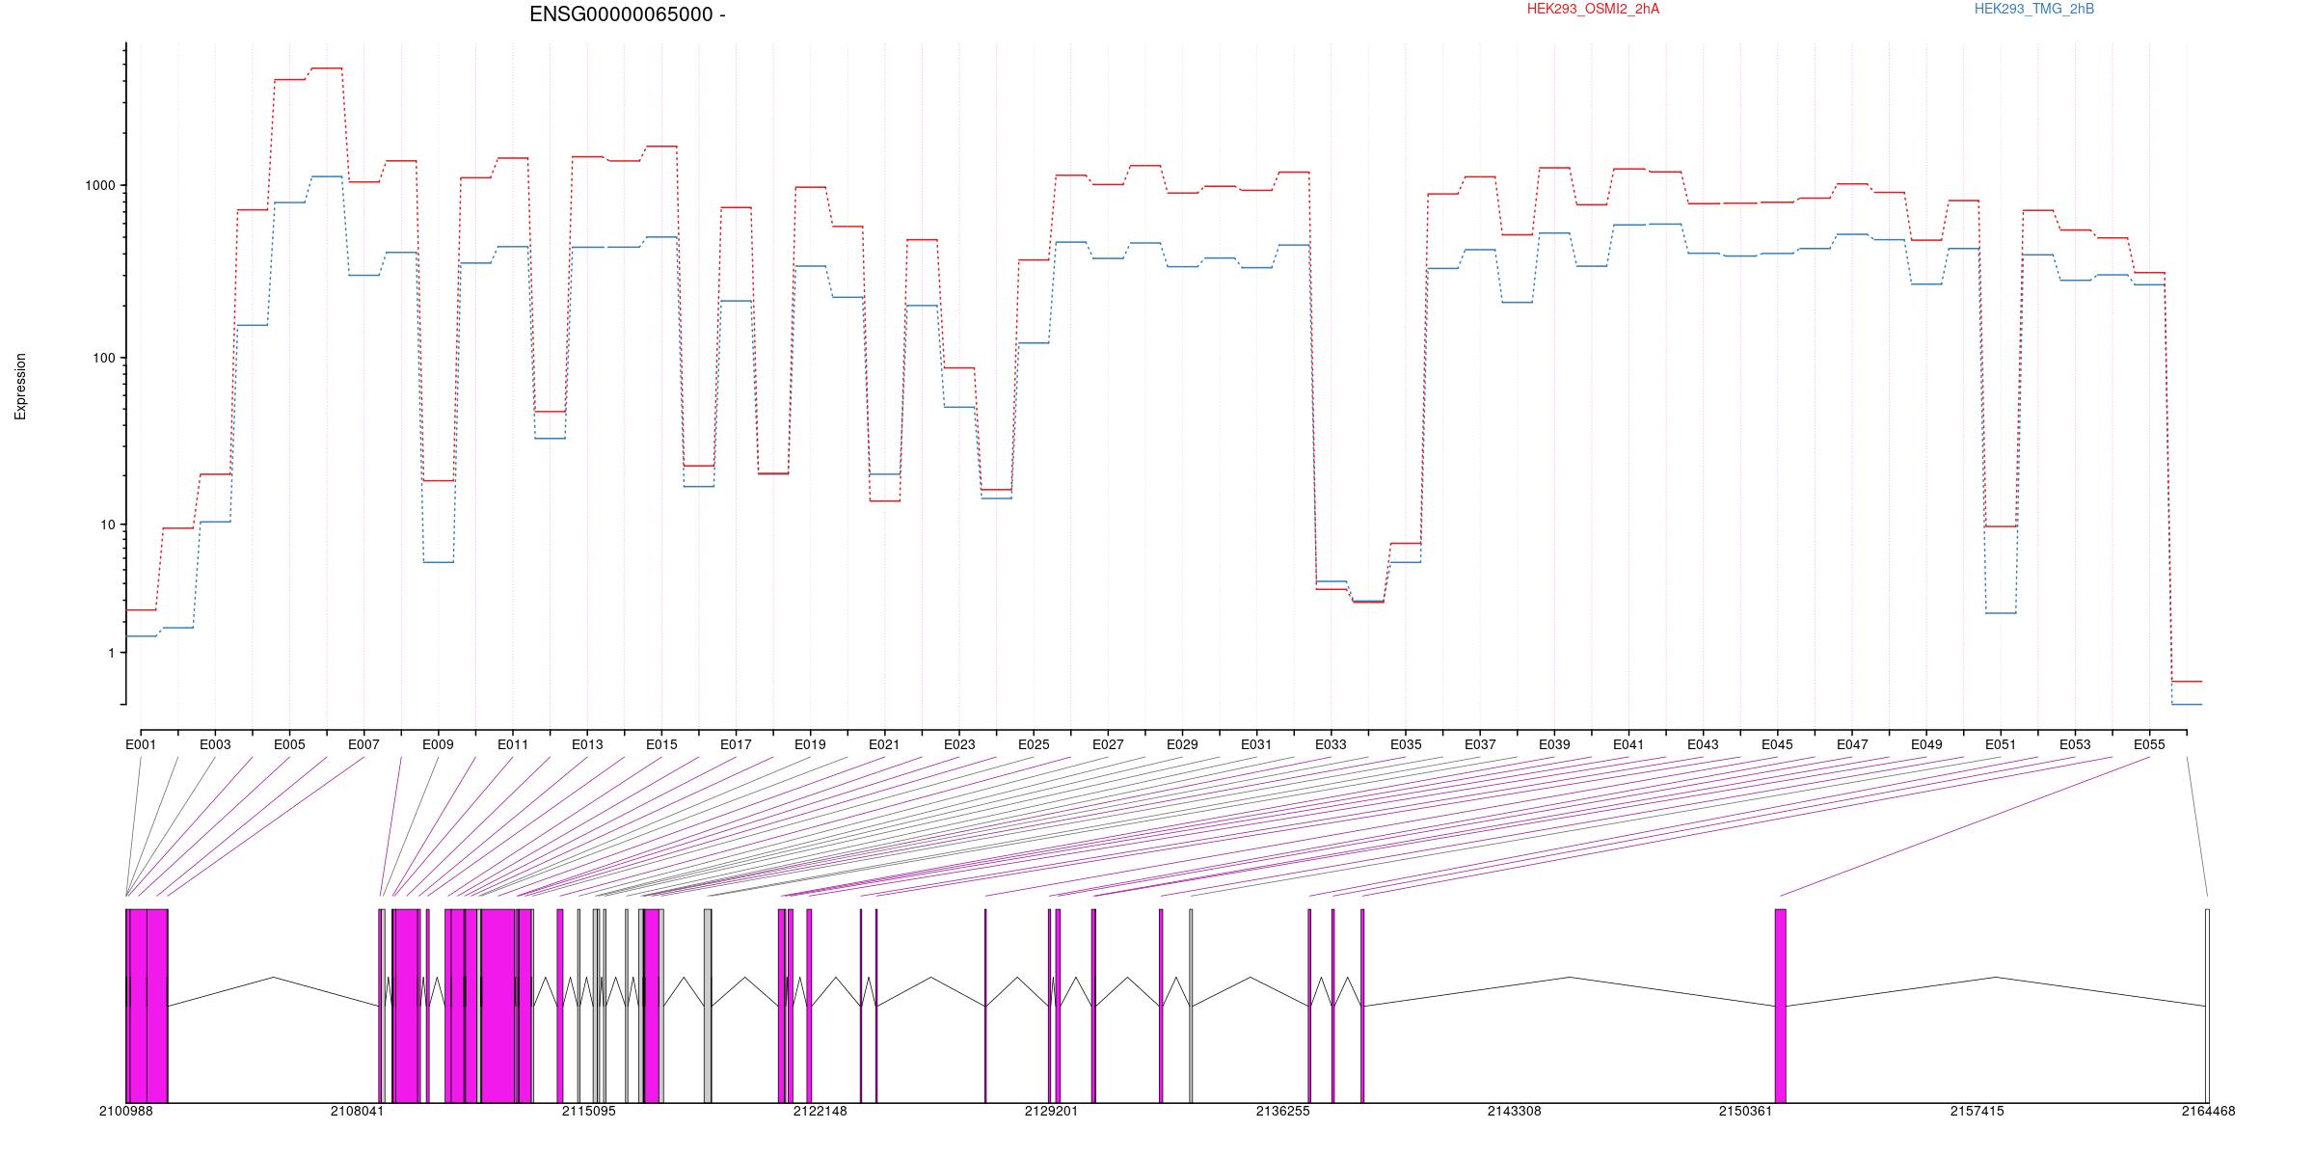The width and height of the screenshot is (2314, 1157).
Task: Click the exon label E023
Action: point(959,744)
